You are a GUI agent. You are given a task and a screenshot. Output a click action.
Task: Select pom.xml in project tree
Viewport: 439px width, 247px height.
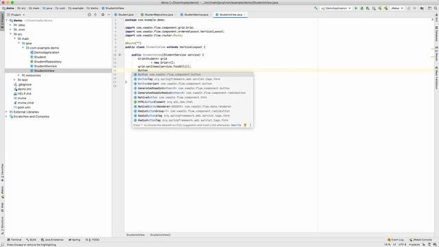point(24,107)
